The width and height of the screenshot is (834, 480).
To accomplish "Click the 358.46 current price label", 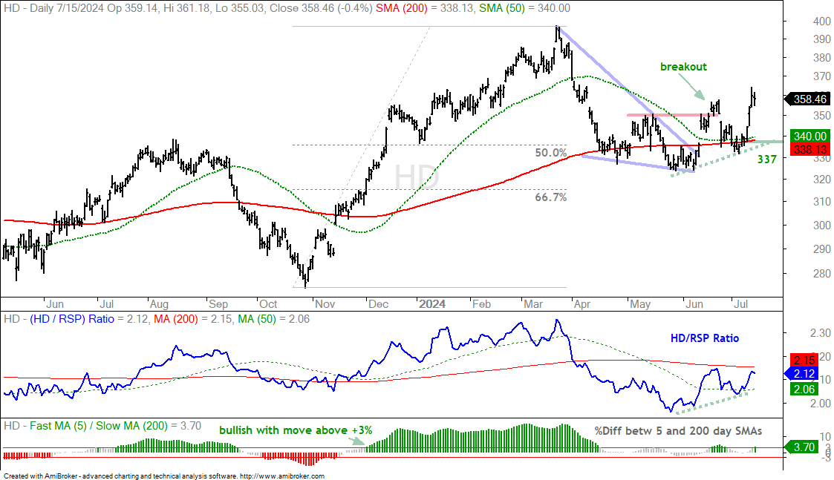I will point(809,99).
